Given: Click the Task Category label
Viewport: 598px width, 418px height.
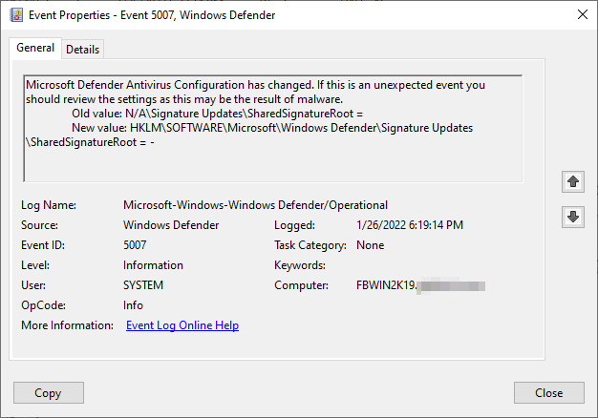Looking at the screenshot, I should [x=310, y=245].
